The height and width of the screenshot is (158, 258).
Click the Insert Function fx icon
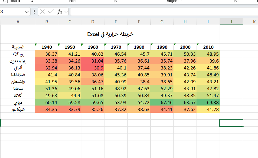(x=60, y=12)
